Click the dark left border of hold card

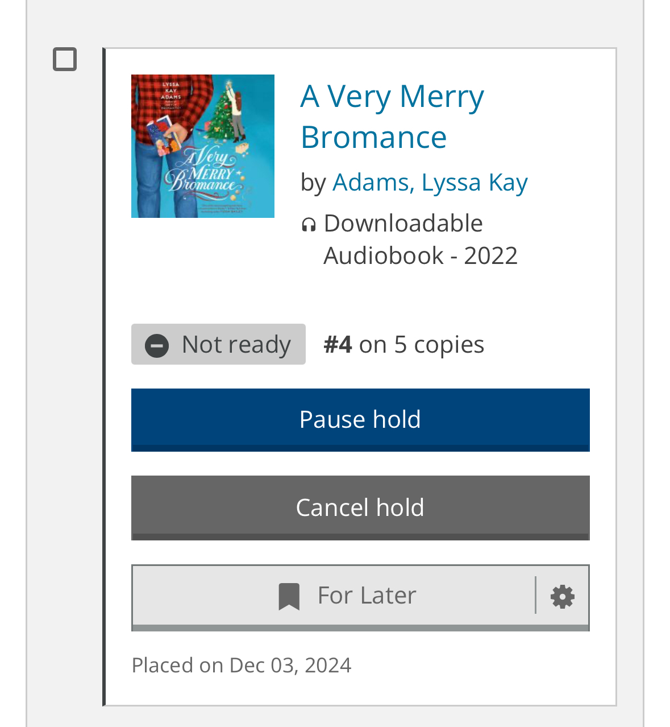tap(104, 377)
